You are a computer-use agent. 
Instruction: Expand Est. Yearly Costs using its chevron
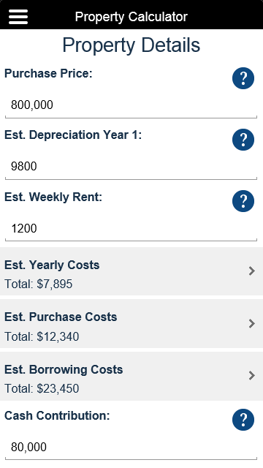pos(252,271)
